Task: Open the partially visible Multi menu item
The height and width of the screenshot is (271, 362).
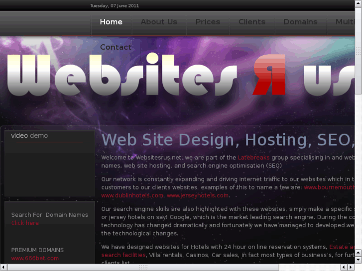Action: pos(345,22)
